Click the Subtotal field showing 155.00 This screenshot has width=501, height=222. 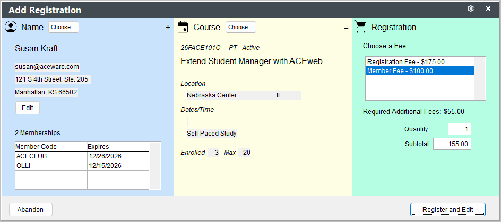coord(452,144)
